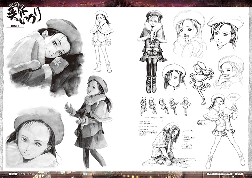Select the painted full-body girl holding ferret scarf

[x=89, y=122]
